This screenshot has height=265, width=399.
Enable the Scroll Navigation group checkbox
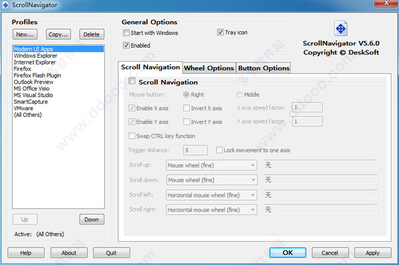[x=132, y=81]
